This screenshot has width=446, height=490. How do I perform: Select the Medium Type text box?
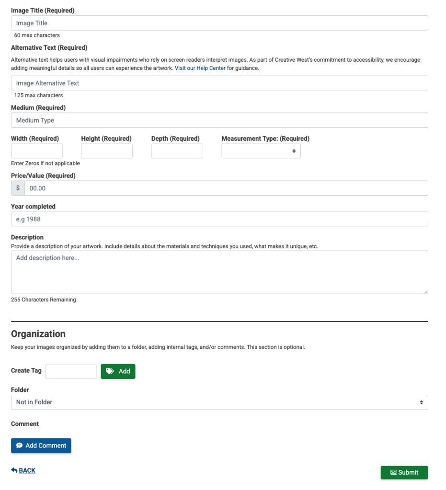pyautogui.click(x=219, y=120)
